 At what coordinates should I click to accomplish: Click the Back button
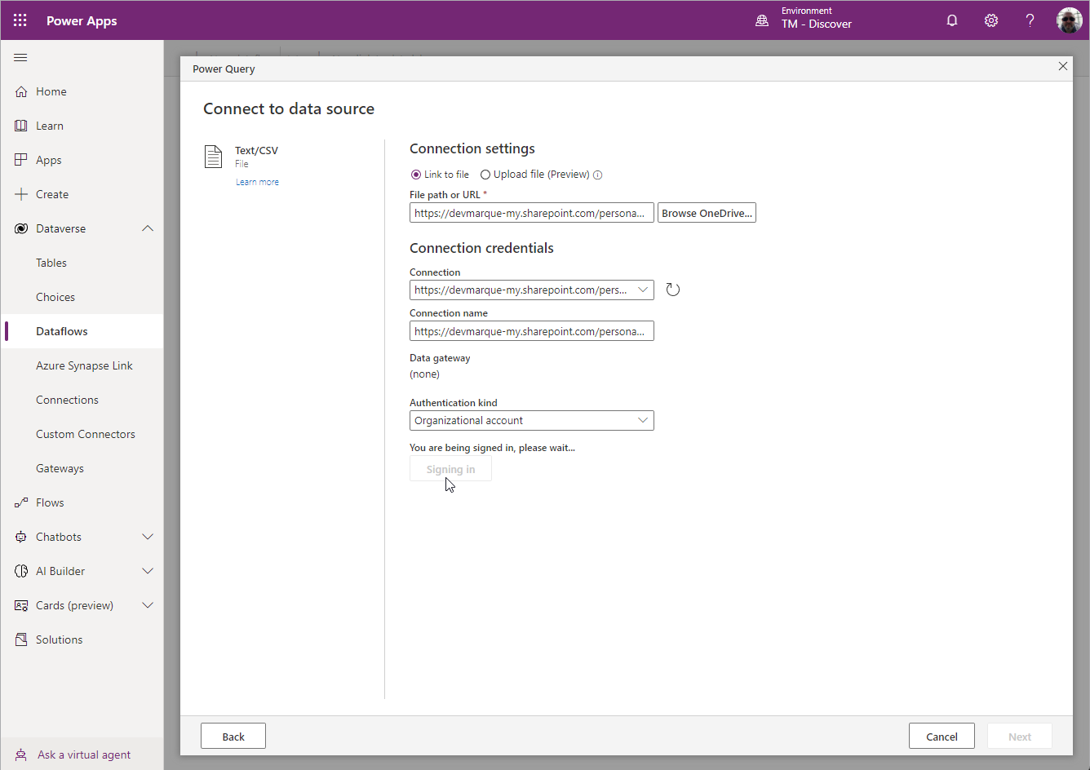[x=233, y=736]
